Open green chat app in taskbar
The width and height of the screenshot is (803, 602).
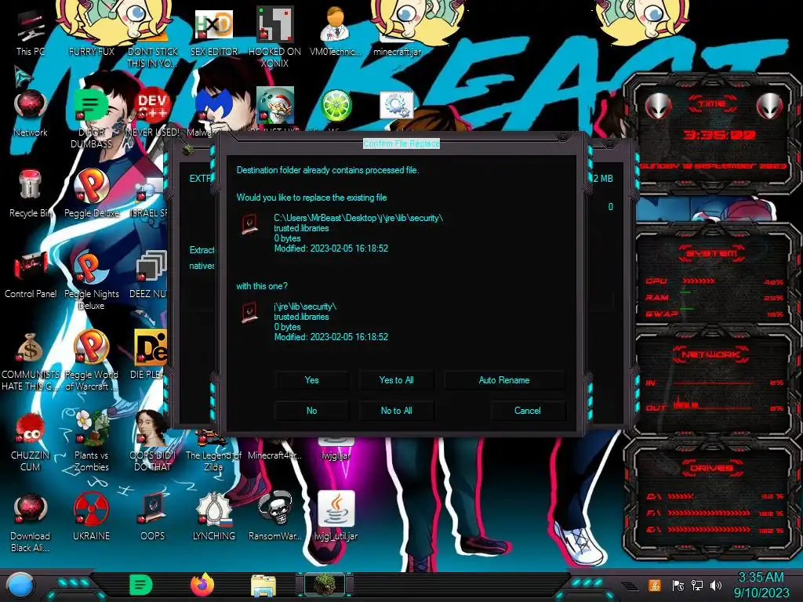[x=141, y=586]
